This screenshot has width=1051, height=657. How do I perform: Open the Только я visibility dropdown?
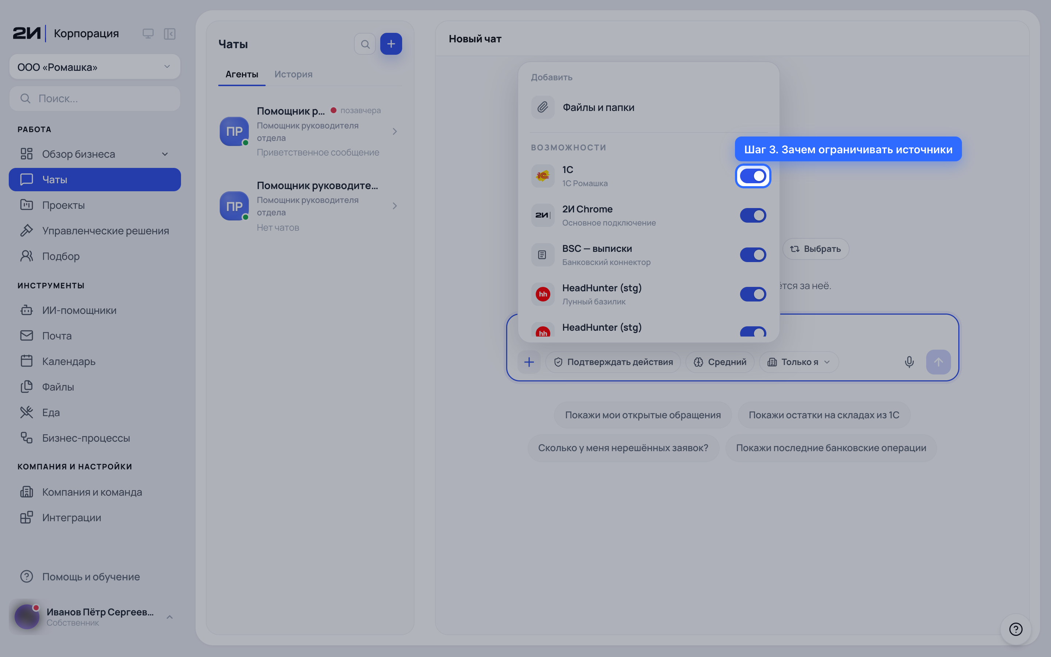pyautogui.click(x=799, y=362)
